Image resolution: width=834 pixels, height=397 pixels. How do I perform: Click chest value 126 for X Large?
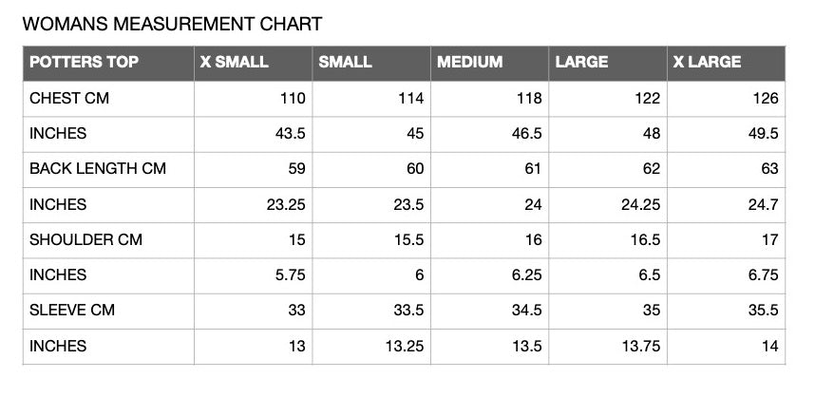766,99
